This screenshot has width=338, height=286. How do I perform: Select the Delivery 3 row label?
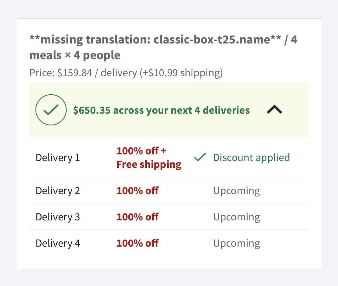(x=58, y=217)
